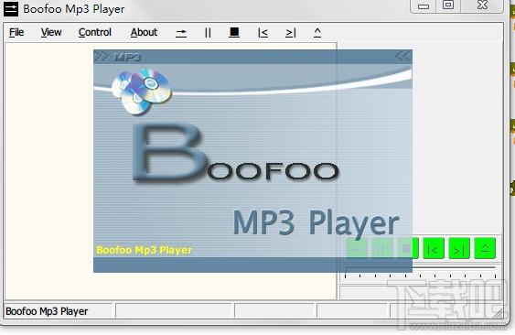Maximize the Boofoo Mp3 Player window
This screenshot has width=515, height=335.
[x=448, y=5]
